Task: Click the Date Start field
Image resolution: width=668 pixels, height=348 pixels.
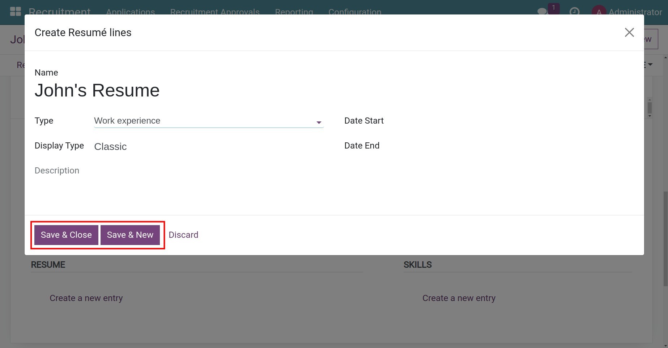Action: 506,121
